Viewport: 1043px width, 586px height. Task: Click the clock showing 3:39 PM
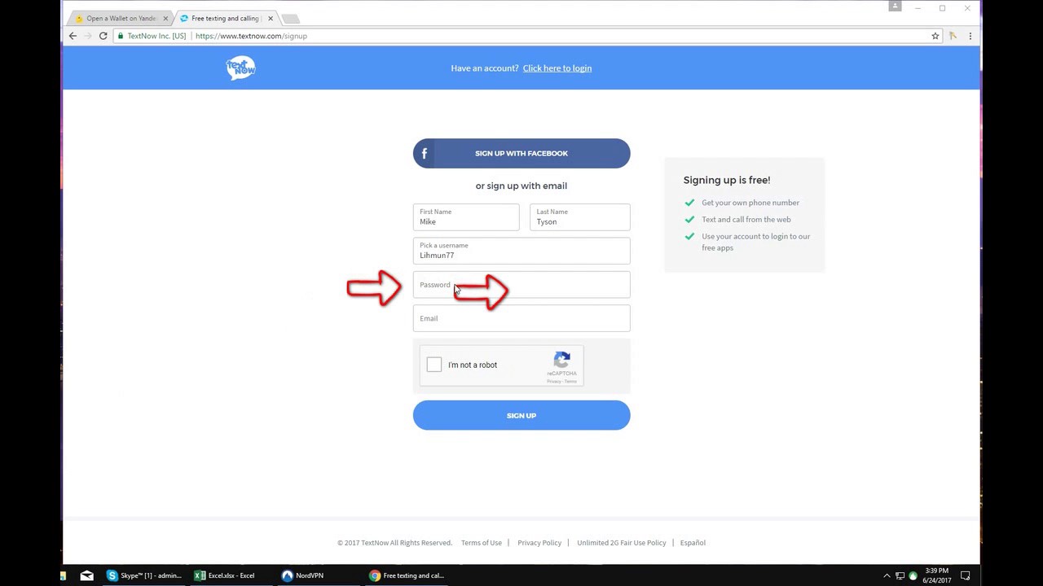(x=937, y=575)
